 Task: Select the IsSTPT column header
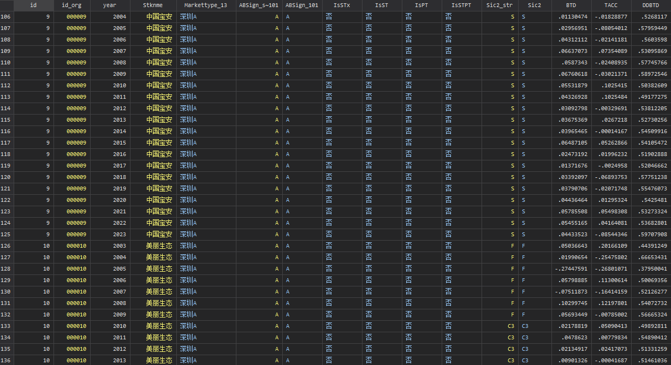tap(461, 5)
